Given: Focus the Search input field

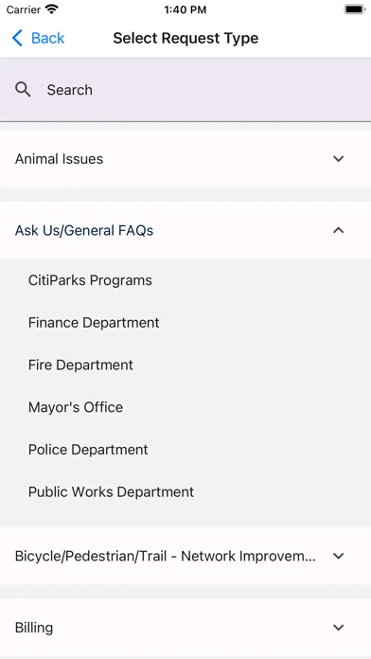Looking at the screenshot, I should tap(185, 90).
